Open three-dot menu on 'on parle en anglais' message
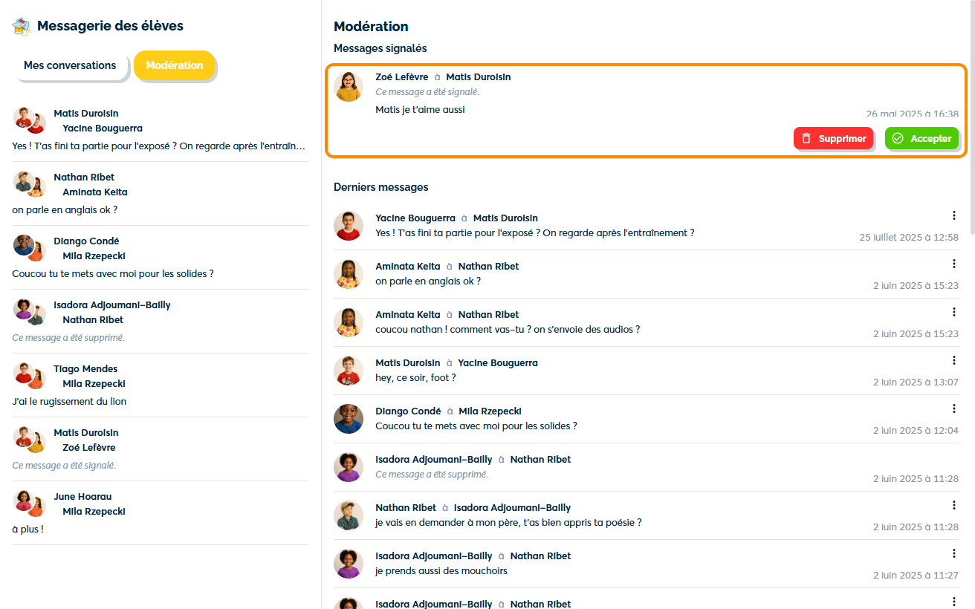Screen dimensions: 975x609 953,264
